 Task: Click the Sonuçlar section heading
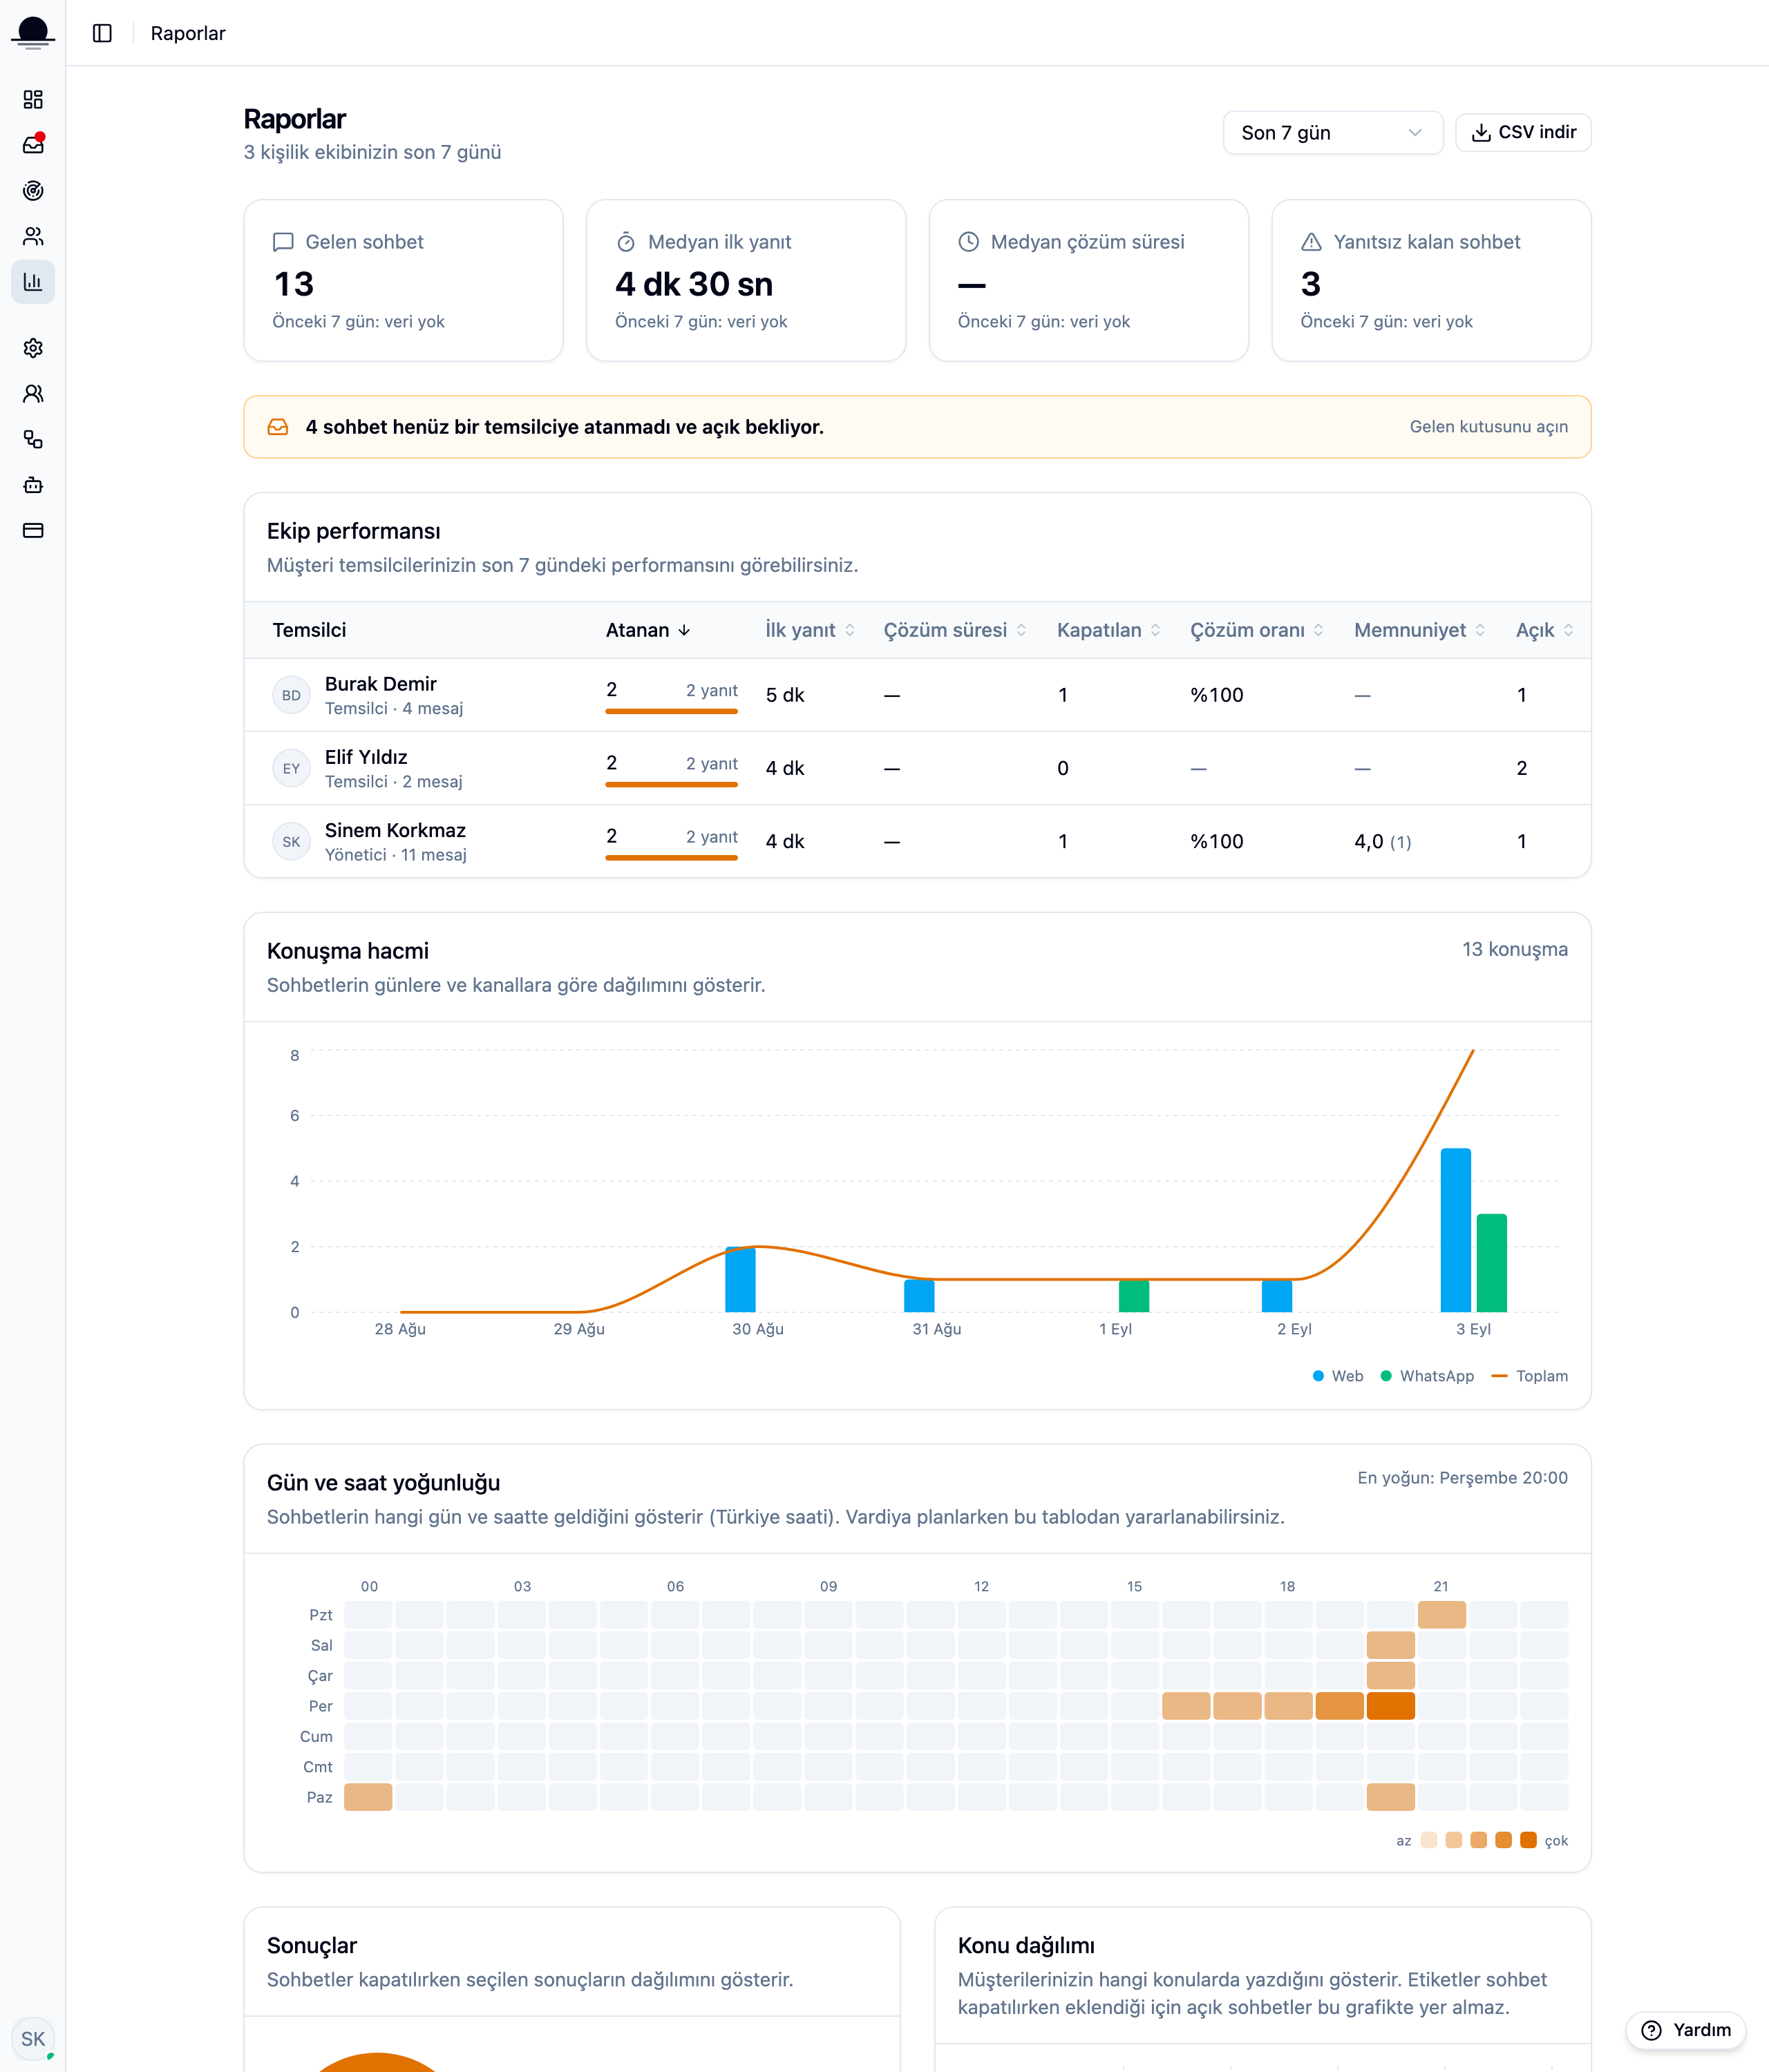click(312, 1946)
